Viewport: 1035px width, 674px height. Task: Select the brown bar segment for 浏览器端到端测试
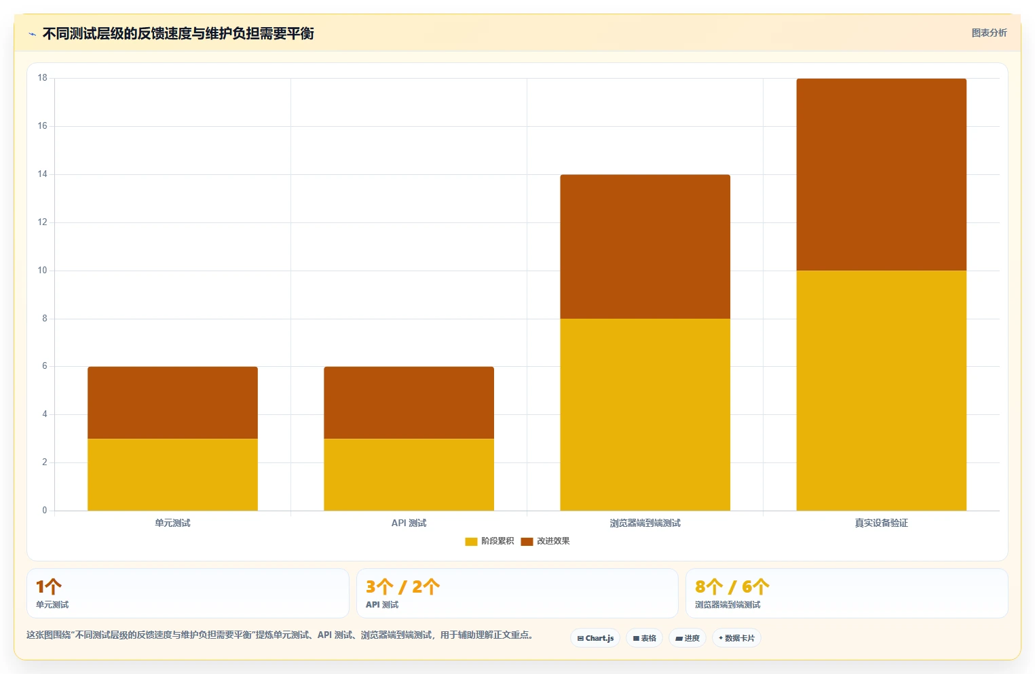(x=645, y=247)
